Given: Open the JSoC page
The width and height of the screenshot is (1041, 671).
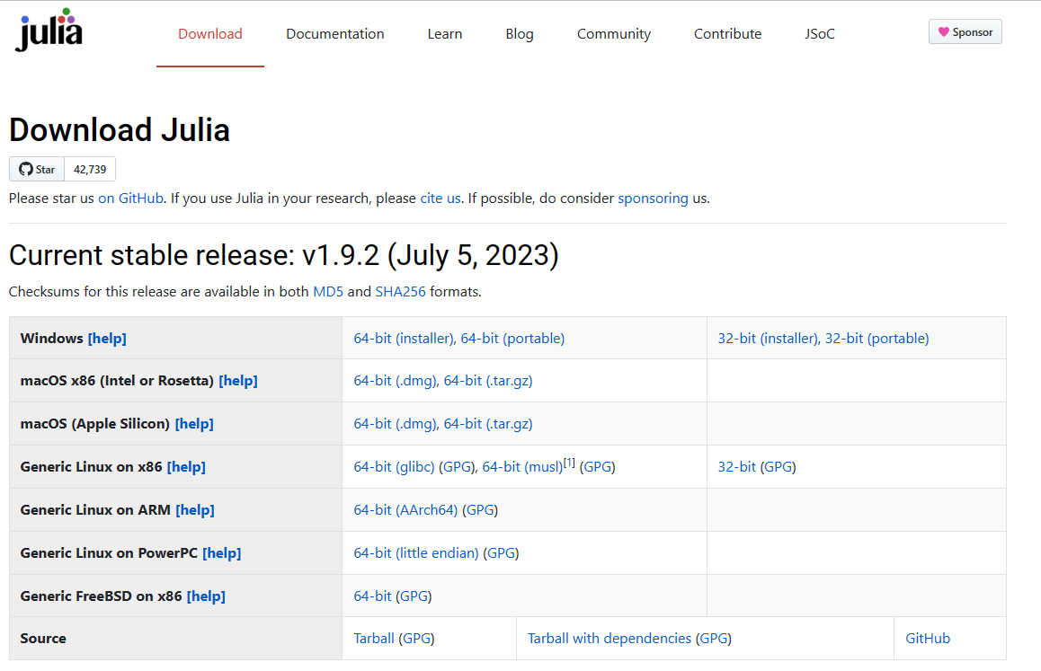Looking at the screenshot, I should point(819,34).
